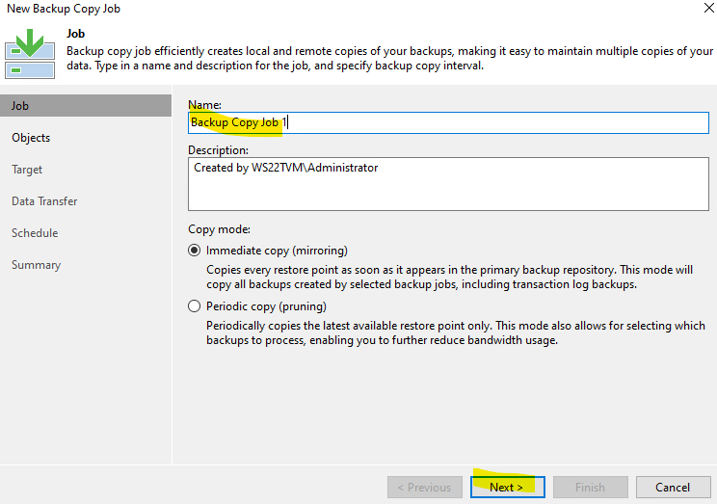Open the Target step in the sidebar
This screenshot has height=504, width=717.
click(x=27, y=170)
